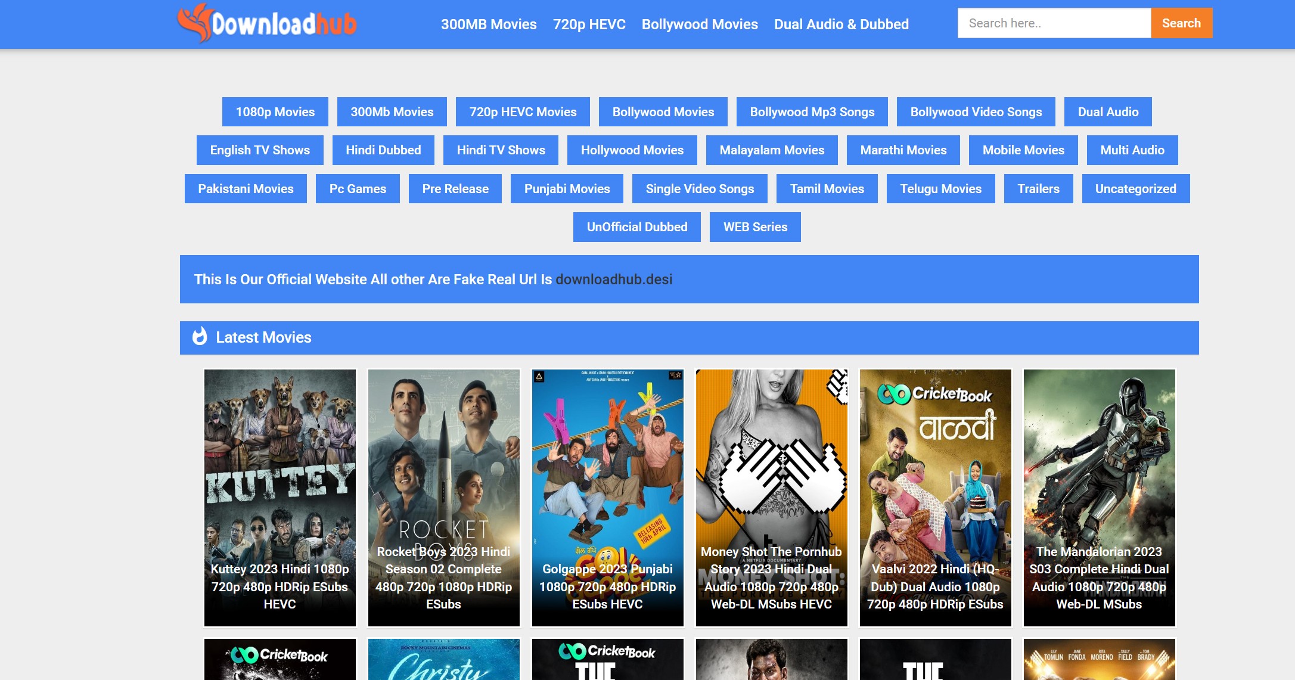Viewport: 1295px width, 680px height.
Task: Select the 300Mb Movies category tag
Action: pos(392,112)
